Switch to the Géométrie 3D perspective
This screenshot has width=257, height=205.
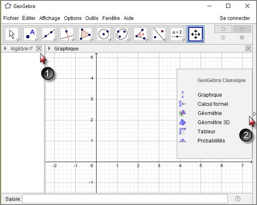[x=214, y=122]
